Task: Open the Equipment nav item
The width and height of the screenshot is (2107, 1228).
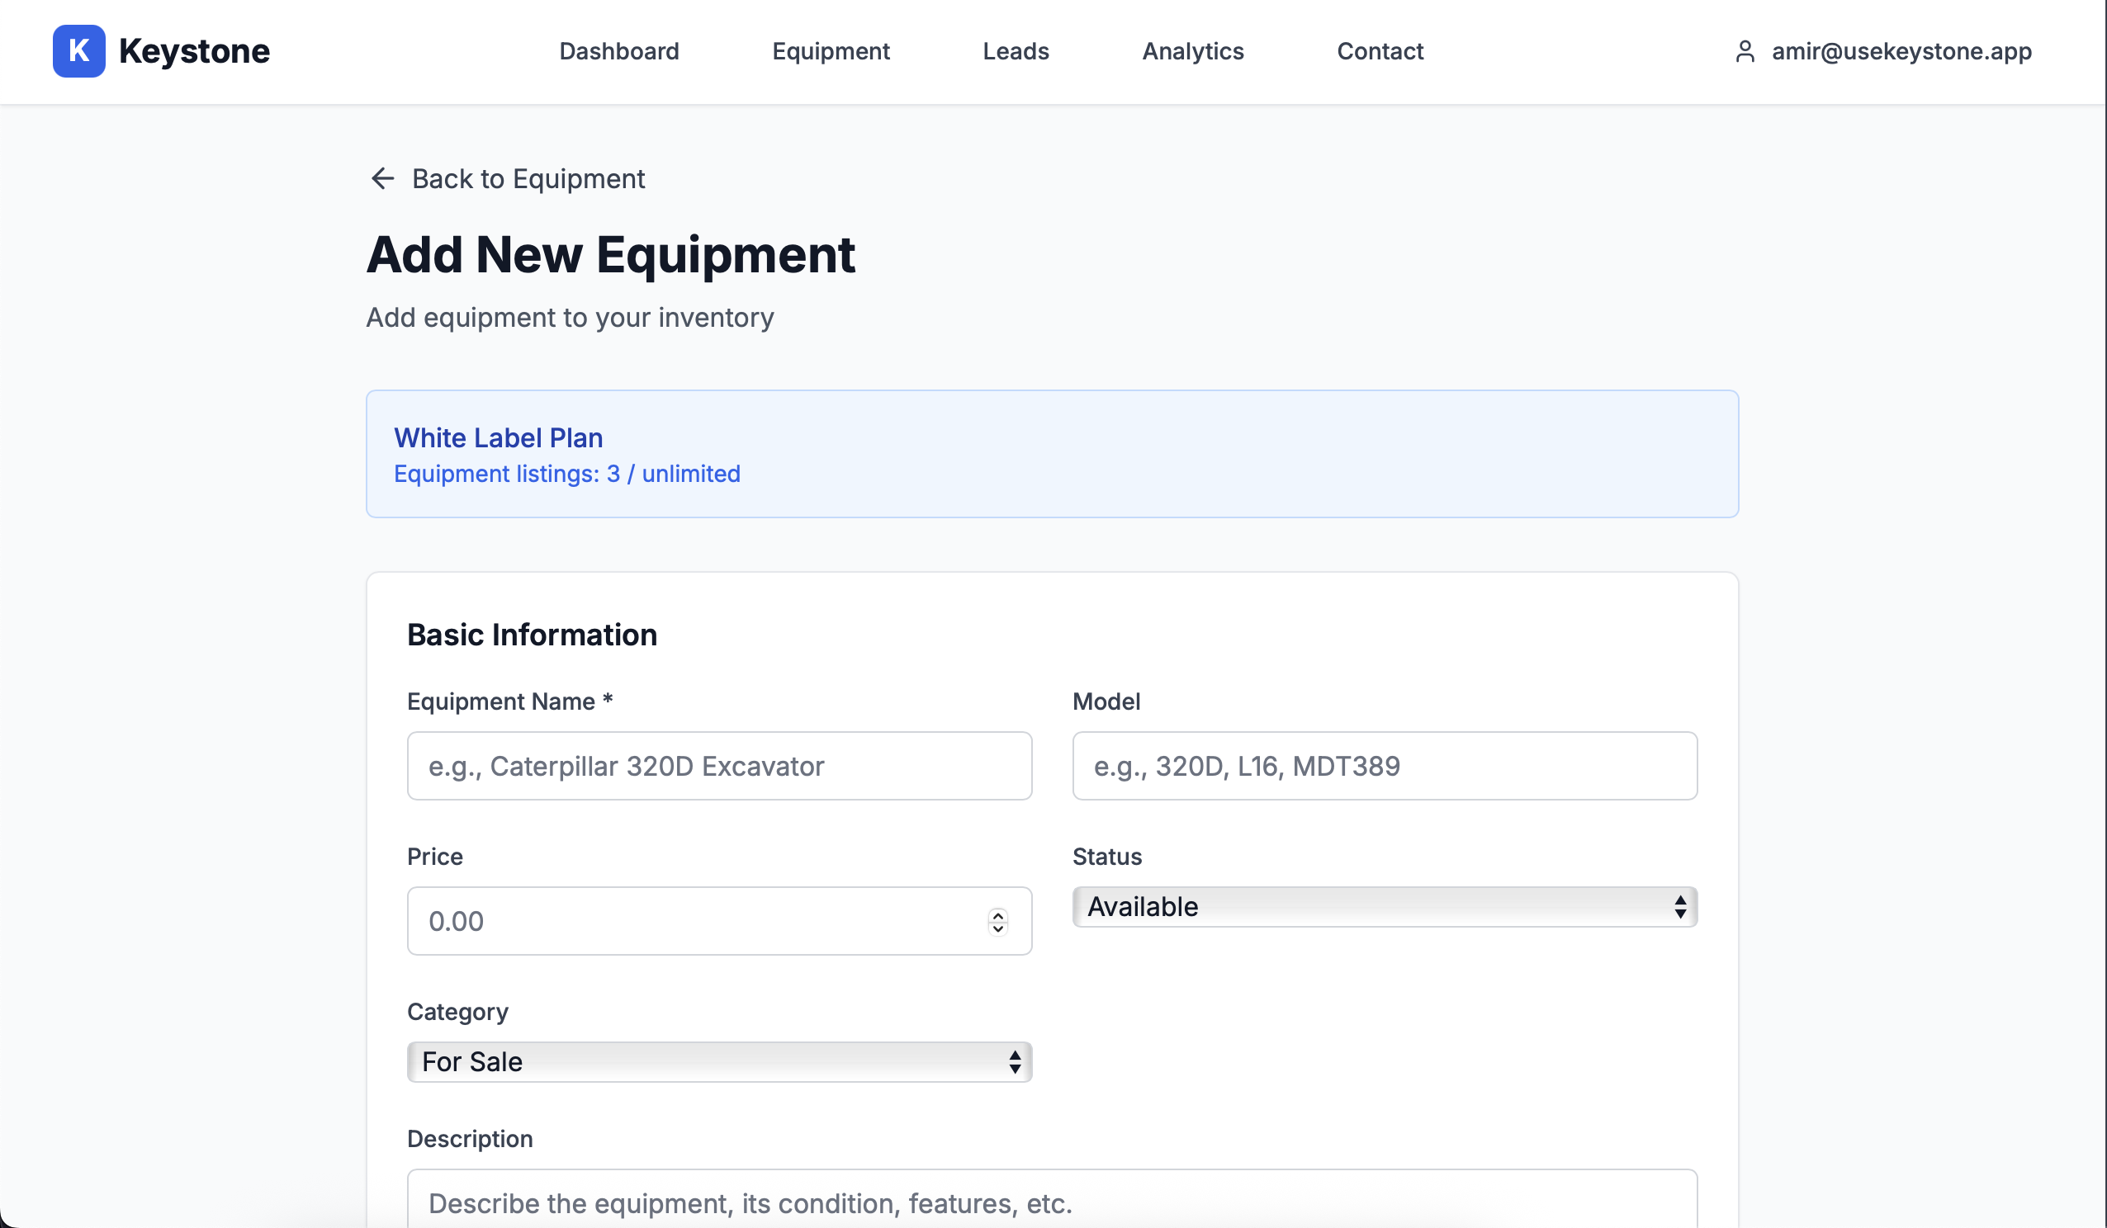Action: tap(831, 51)
